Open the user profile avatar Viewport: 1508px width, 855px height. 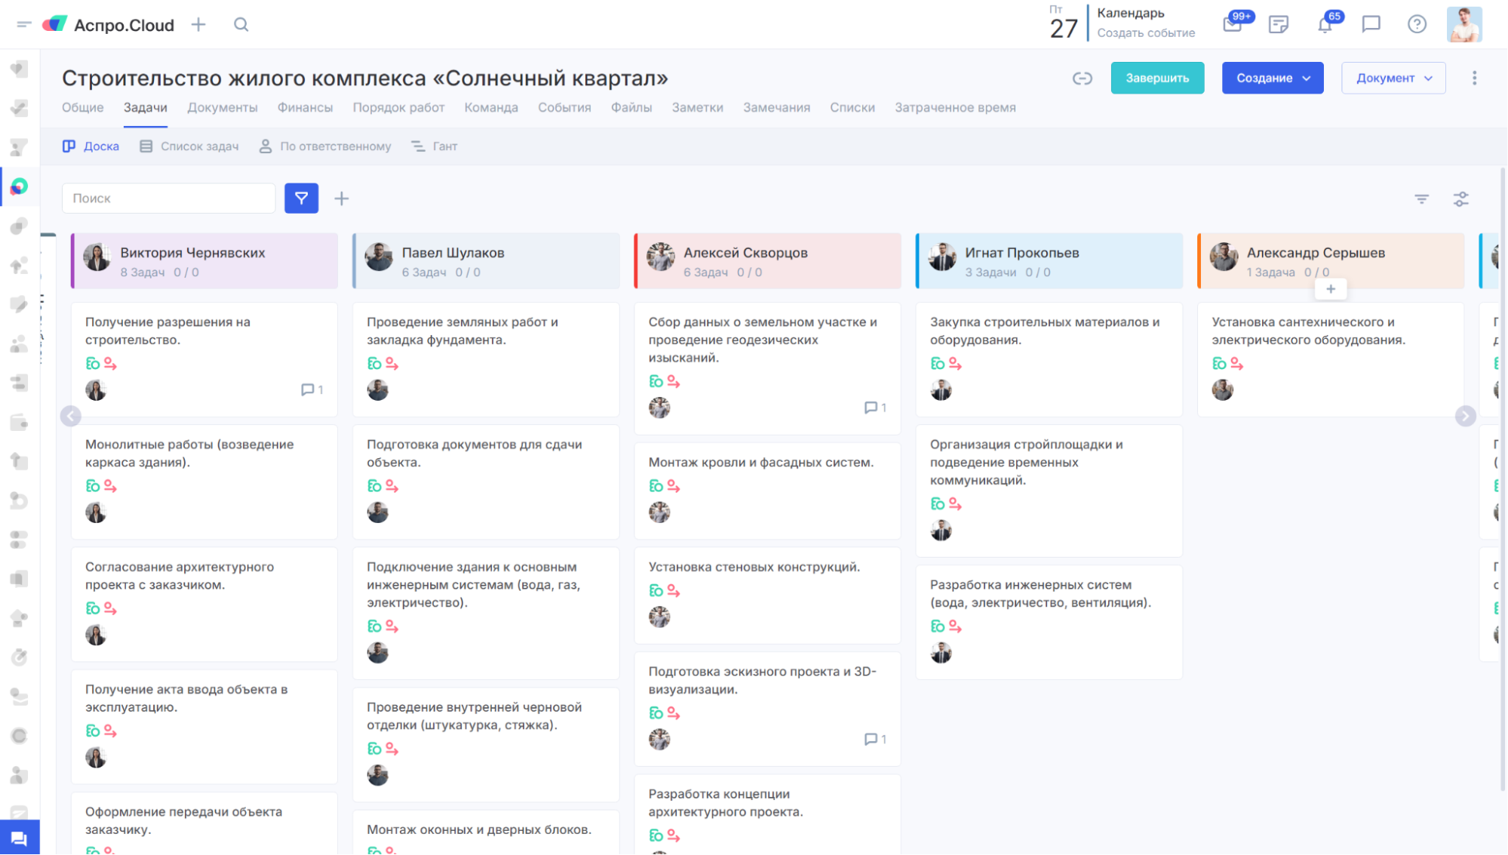point(1464,24)
